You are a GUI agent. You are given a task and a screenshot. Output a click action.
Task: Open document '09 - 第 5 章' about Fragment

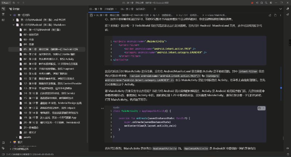(x=47, y=69)
